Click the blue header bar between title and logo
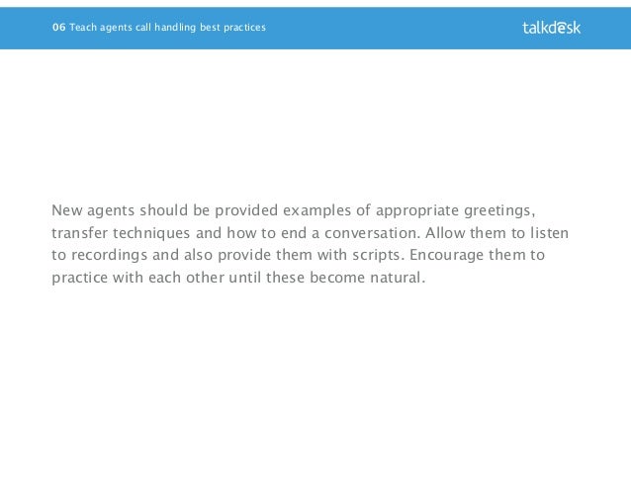 [x=395, y=28]
